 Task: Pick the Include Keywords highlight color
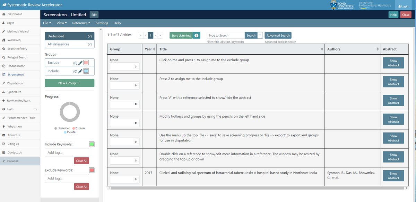(x=92, y=144)
